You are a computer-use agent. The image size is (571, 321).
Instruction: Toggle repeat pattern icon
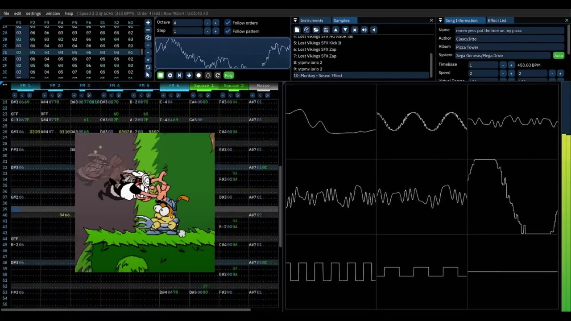click(x=217, y=75)
